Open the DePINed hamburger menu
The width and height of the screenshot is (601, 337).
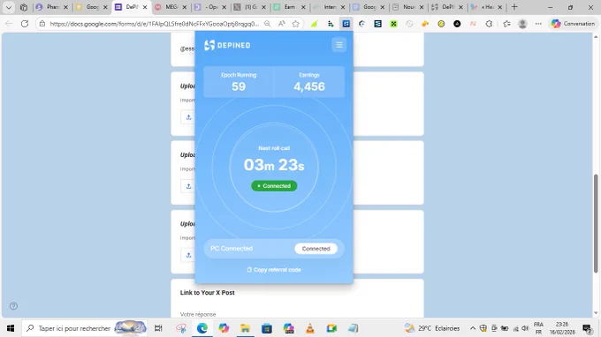339,45
